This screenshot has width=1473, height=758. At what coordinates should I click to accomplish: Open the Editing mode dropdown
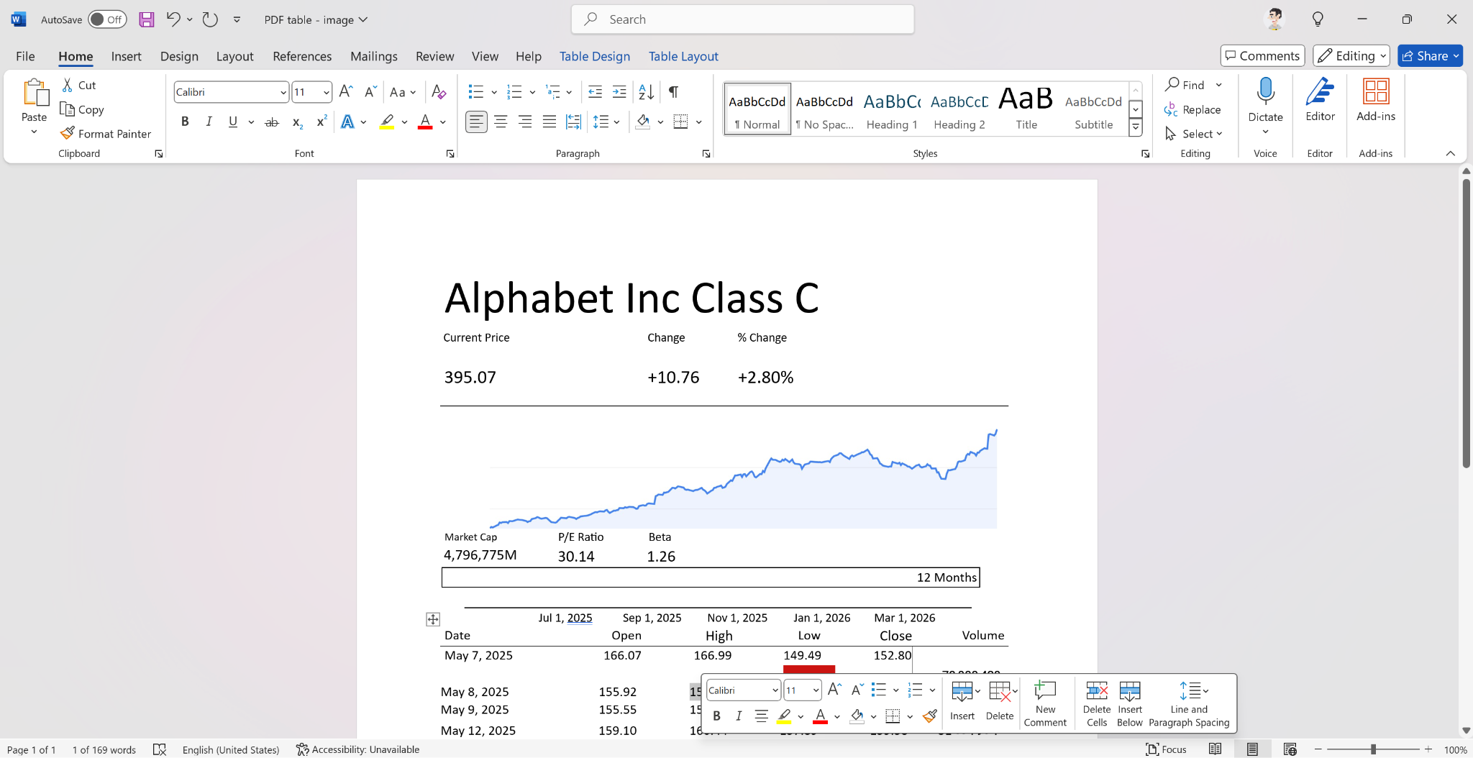click(1351, 56)
